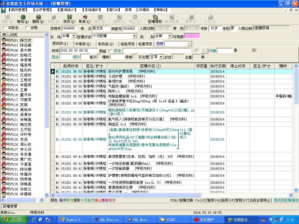Viewport: 299px width, 224px height.
Task: Click the 检验项目 button
Action: pyautogui.click(x=128, y=44)
